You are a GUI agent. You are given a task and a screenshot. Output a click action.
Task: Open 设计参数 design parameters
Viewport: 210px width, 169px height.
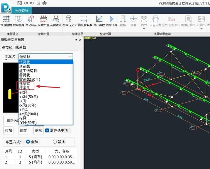click(99, 21)
